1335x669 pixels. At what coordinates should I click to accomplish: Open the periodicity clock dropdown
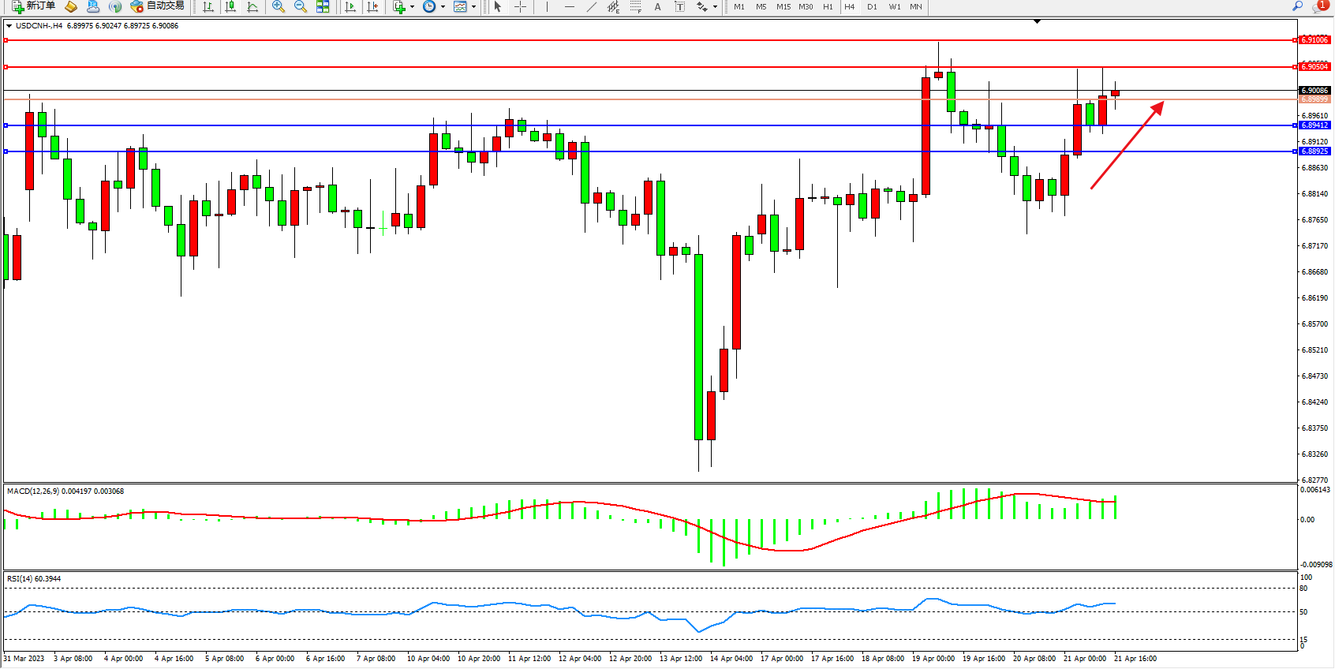tap(443, 6)
